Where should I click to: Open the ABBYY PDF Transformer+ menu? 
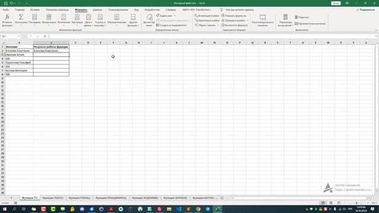(x=197, y=10)
